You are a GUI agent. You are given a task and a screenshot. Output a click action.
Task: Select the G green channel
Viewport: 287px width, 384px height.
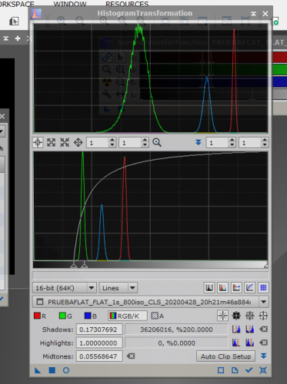click(x=65, y=316)
